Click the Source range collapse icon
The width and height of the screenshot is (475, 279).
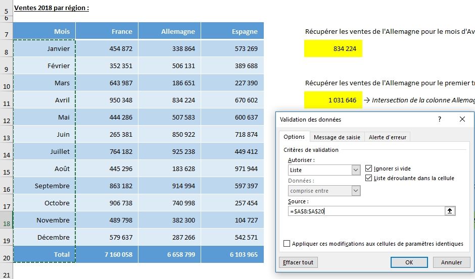click(450, 211)
